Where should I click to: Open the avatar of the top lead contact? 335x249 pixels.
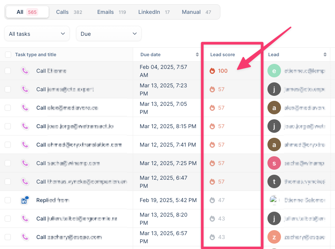(274, 71)
